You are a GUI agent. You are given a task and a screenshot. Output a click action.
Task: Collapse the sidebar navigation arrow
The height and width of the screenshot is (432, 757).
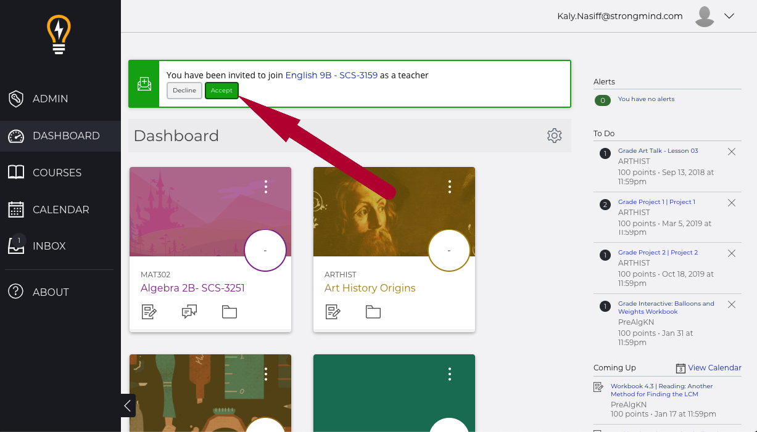point(128,406)
